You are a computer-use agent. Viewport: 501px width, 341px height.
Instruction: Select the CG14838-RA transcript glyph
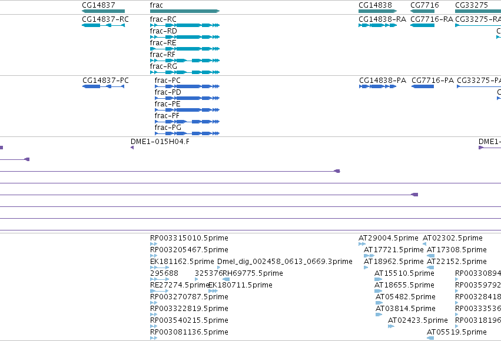[x=378, y=25]
